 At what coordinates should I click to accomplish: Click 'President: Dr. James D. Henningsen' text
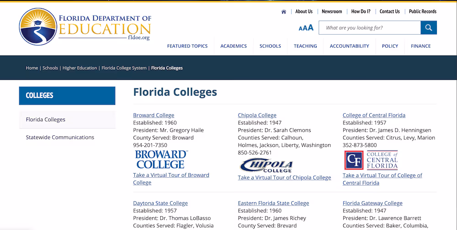click(x=387, y=130)
